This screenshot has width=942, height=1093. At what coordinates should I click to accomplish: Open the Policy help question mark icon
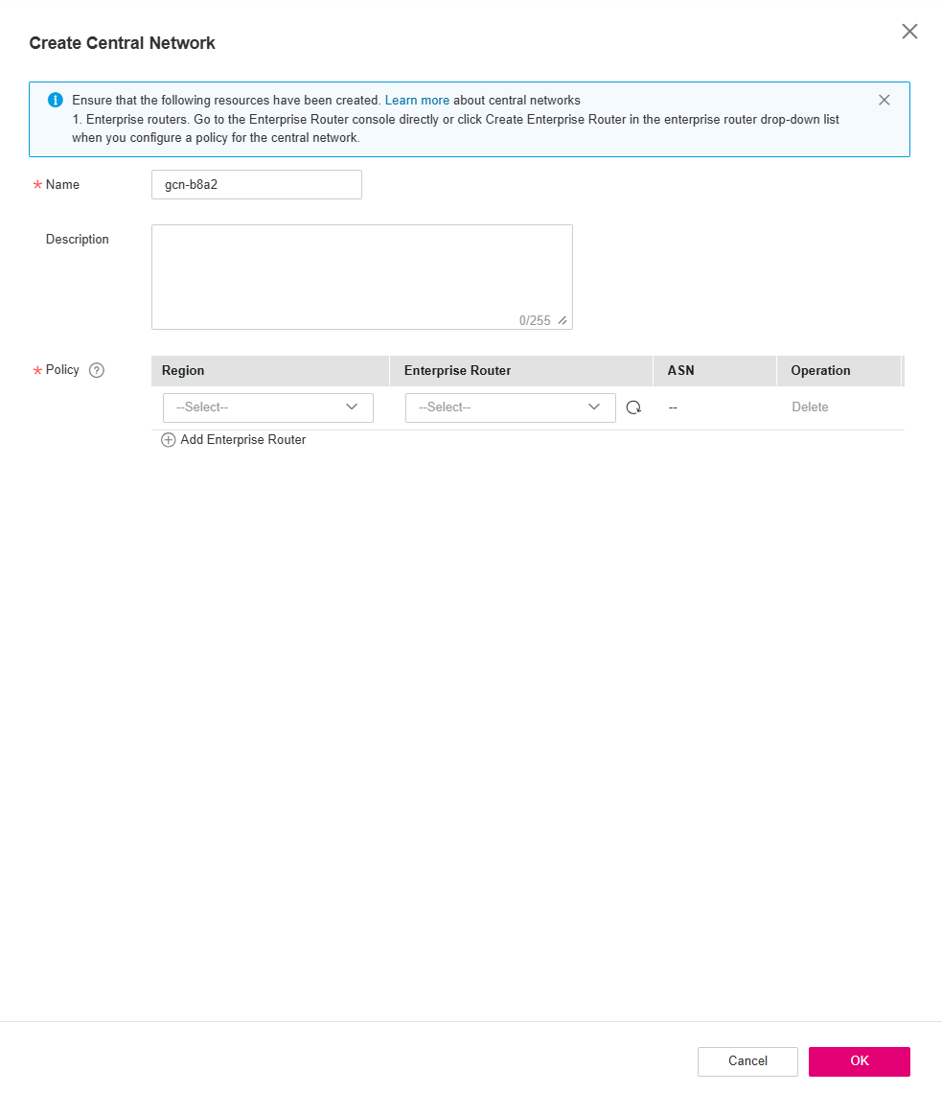[x=96, y=371]
